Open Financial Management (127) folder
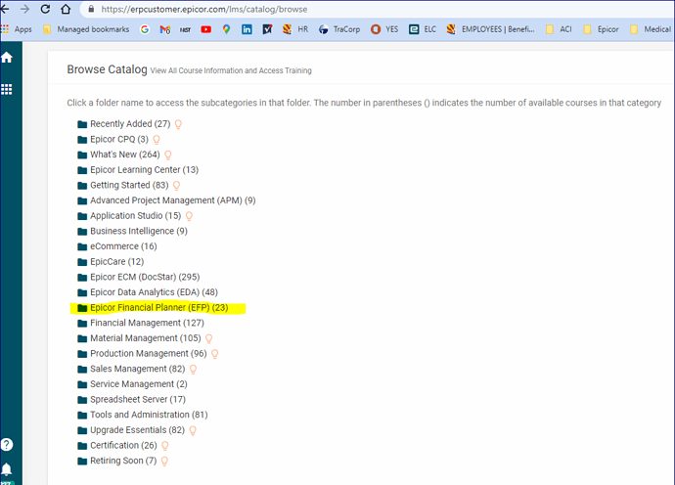The height and width of the screenshot is (485, 675). pyautogui.click(x=141, y=323)
